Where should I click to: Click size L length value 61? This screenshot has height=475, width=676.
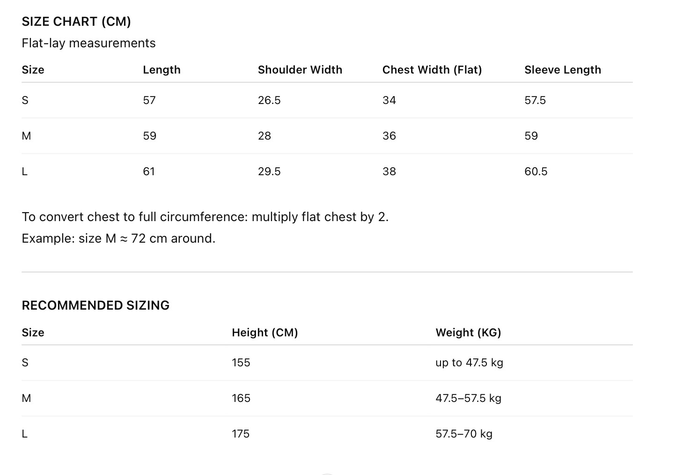tap(149, 171)
